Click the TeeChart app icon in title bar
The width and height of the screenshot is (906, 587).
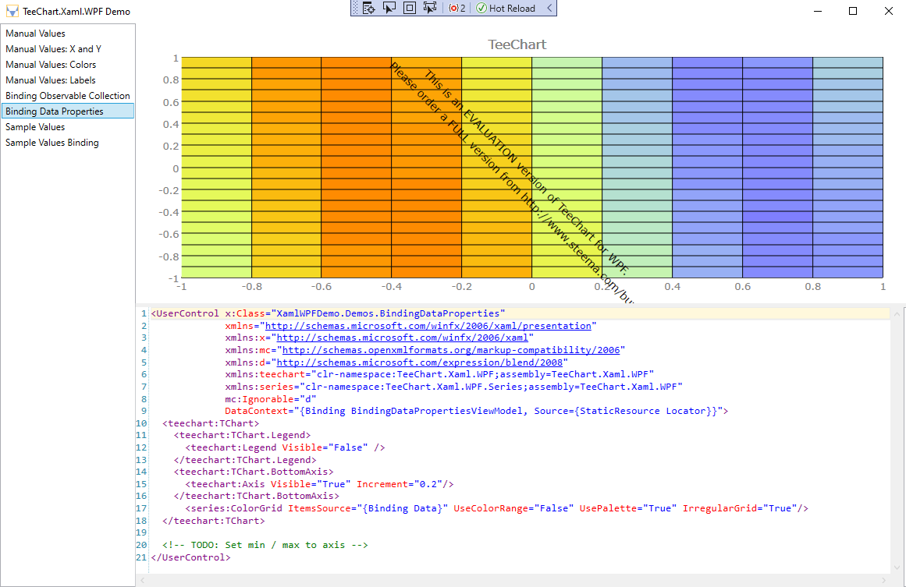12,12
